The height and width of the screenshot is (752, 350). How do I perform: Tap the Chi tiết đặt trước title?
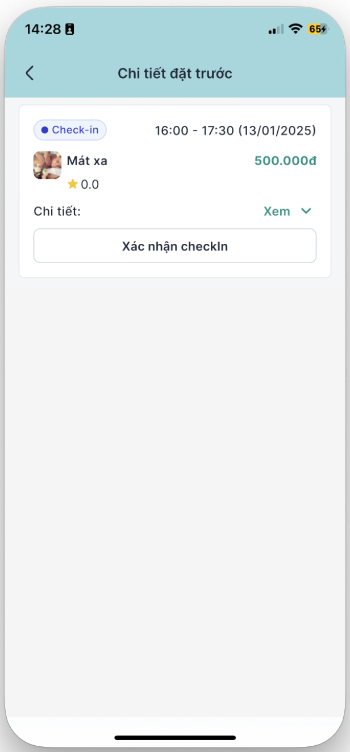175,73
